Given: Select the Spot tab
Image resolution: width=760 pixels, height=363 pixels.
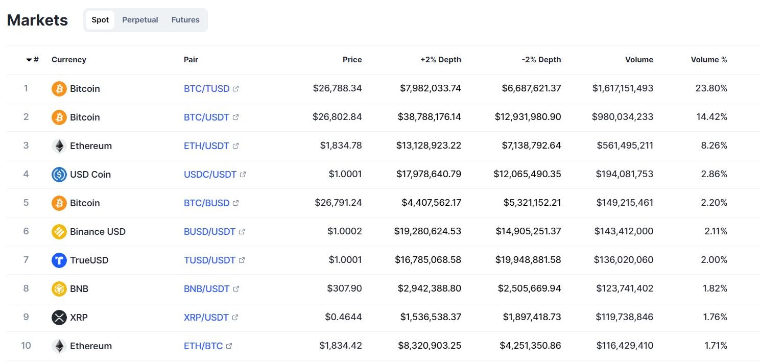Looking at the screenshot, I should click(100, 20).
